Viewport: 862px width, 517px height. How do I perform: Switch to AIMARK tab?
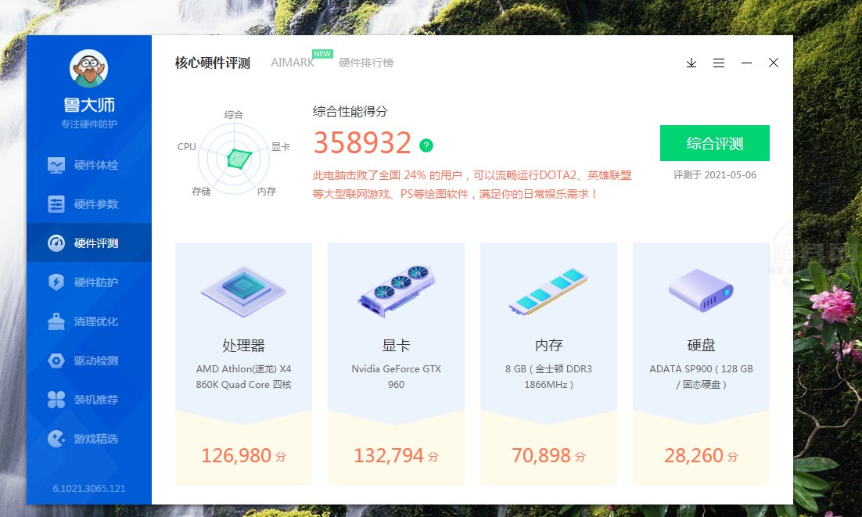tap(292, 63)
